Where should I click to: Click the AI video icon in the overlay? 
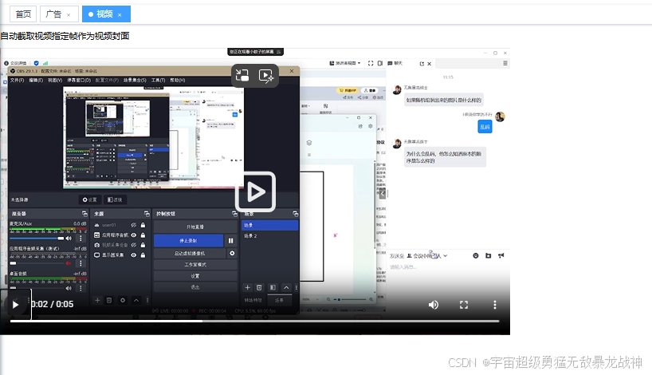[266, 75]
